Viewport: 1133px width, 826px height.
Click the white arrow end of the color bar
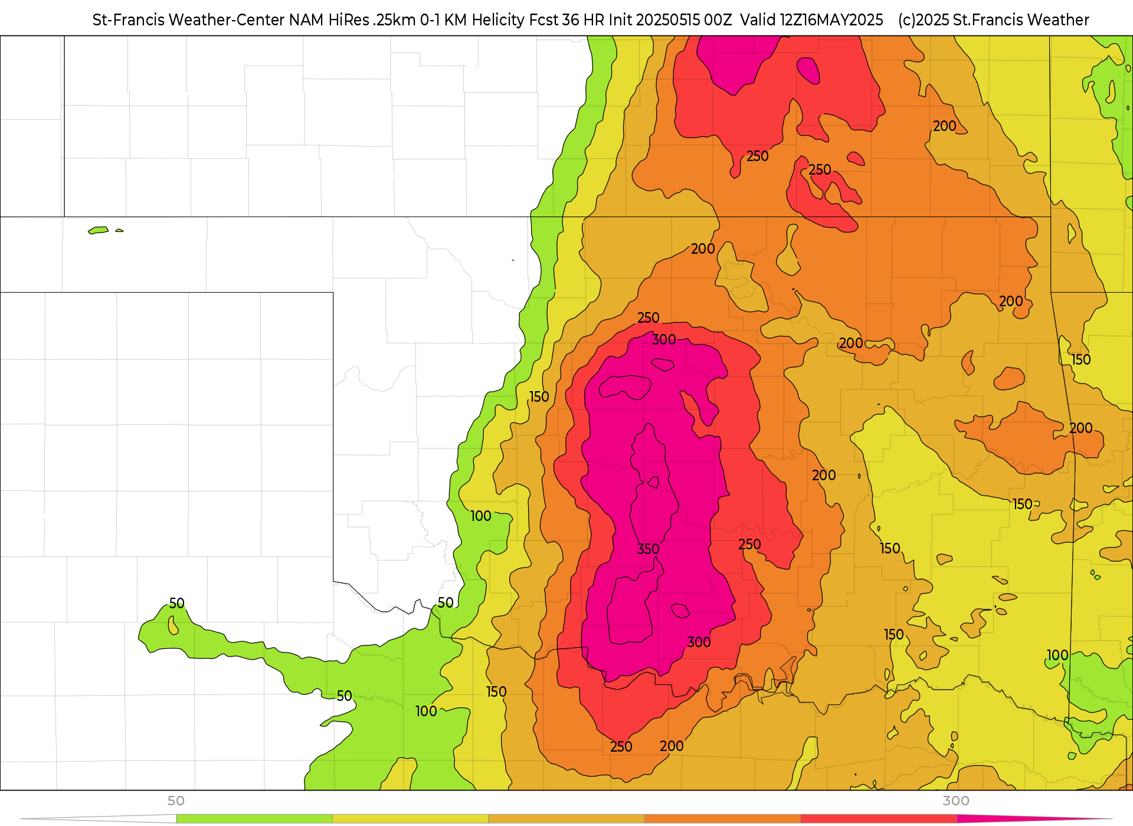[x=99, y=819]
